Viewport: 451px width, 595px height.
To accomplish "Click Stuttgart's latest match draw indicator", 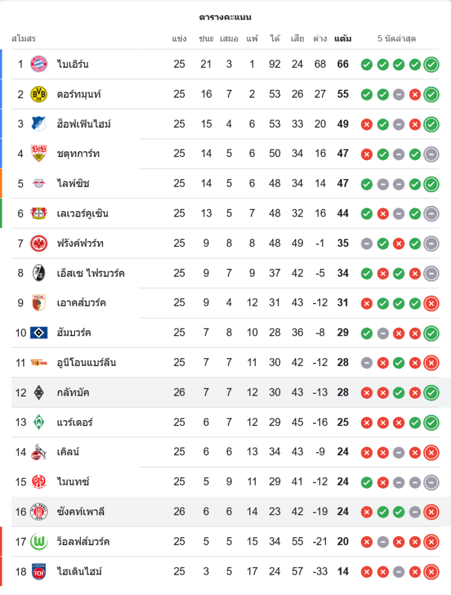I will point(431,154).
